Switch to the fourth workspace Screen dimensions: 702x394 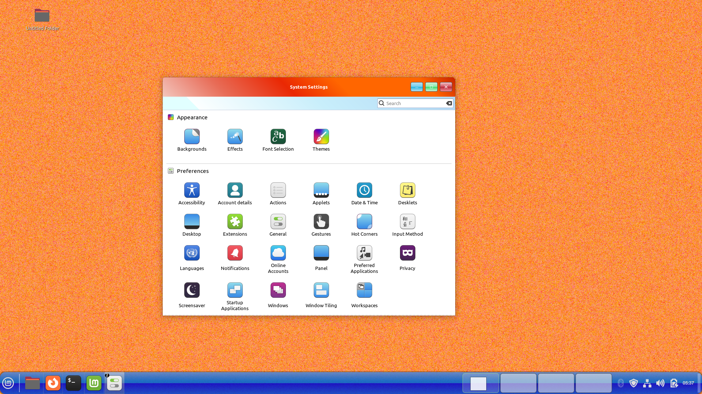click(594, 383)
